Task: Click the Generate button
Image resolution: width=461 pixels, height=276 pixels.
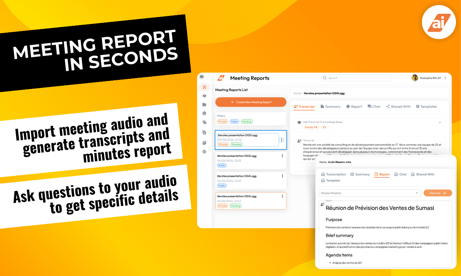Action: pos(438,193)
